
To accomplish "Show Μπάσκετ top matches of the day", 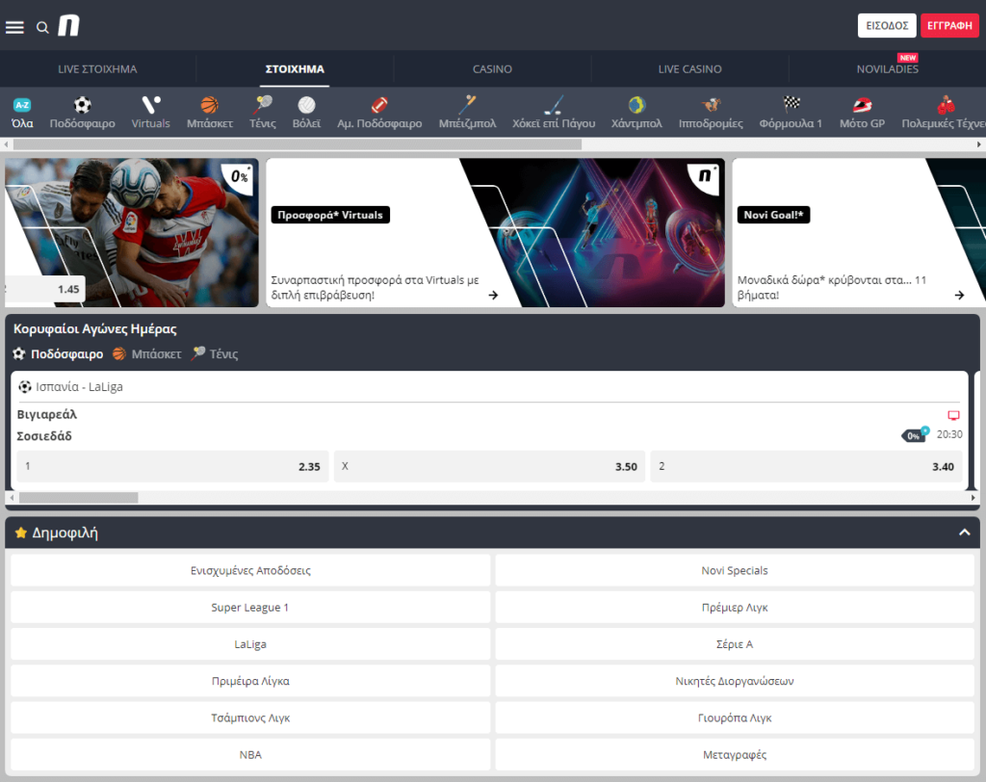I will coord(147,354).
